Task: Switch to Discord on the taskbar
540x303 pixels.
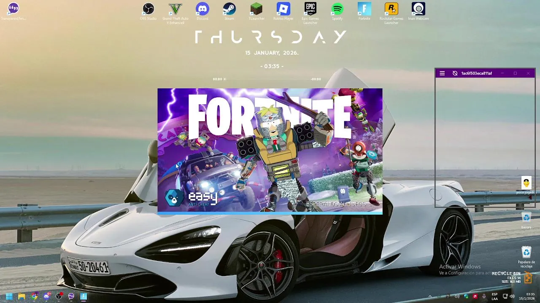Action: (x=47, y=296)
